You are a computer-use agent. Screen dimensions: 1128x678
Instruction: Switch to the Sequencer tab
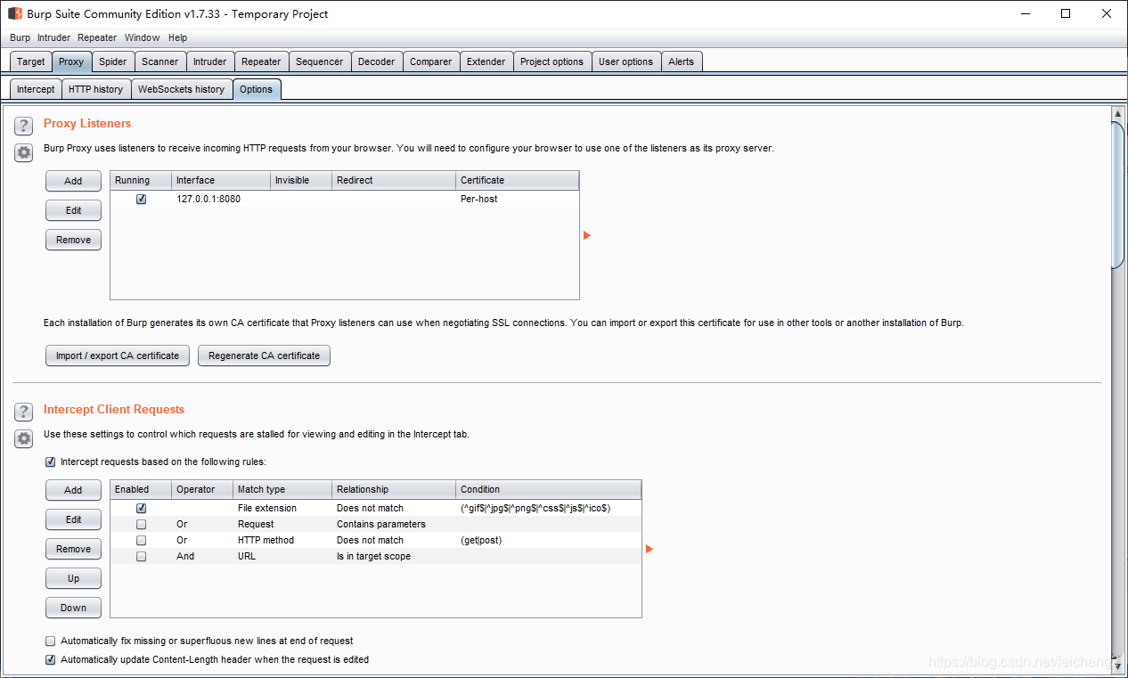click(x=319, y=61)
